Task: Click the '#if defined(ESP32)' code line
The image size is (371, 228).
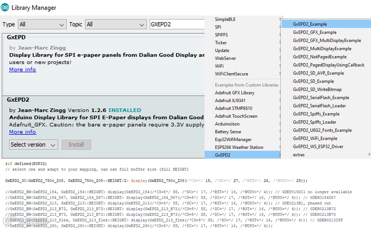Action: (26, 164)
